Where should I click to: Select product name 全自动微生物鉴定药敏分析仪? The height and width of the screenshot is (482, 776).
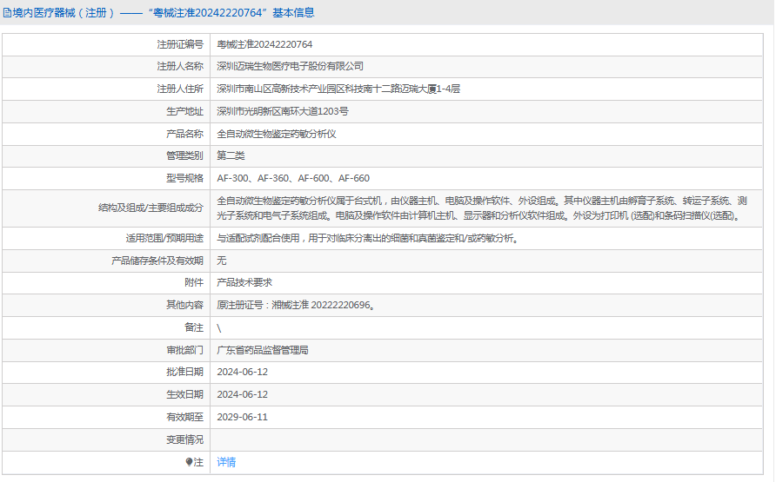click(x=277, y=134)
